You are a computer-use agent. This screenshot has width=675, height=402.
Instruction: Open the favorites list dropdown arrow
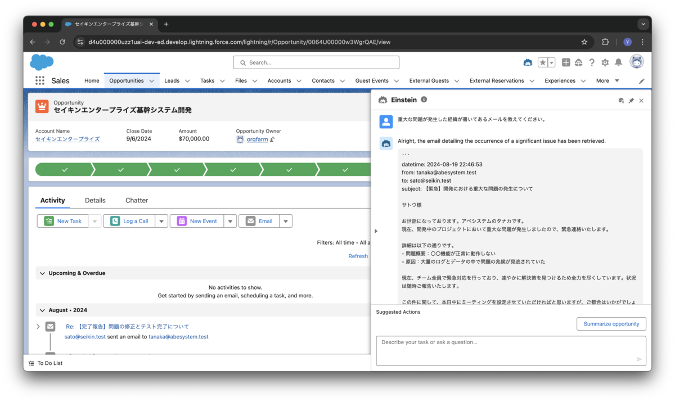pos(551,62)
